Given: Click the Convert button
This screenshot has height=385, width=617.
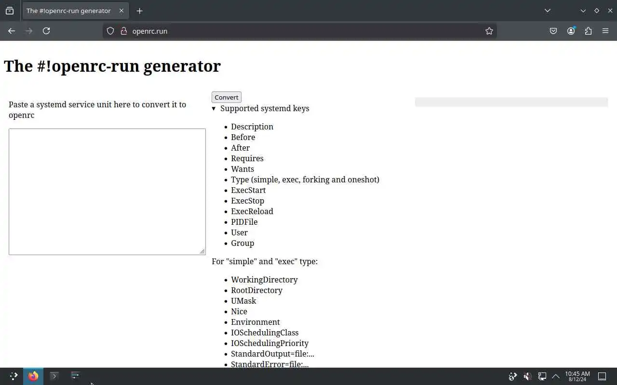Looking at the screenshot, I should point(227,97).
